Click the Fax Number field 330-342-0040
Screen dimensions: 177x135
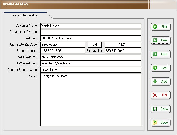(x=123, y=51)
